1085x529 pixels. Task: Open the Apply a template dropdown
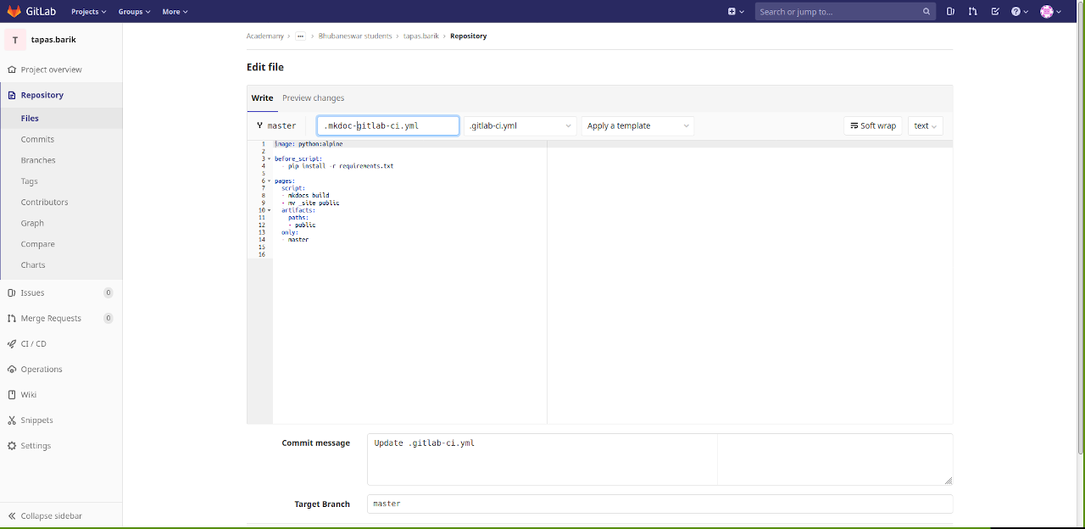point(637,125)
